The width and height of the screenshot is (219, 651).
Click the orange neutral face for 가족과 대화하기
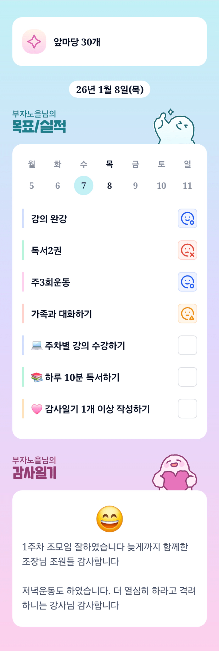coord(187,313)
